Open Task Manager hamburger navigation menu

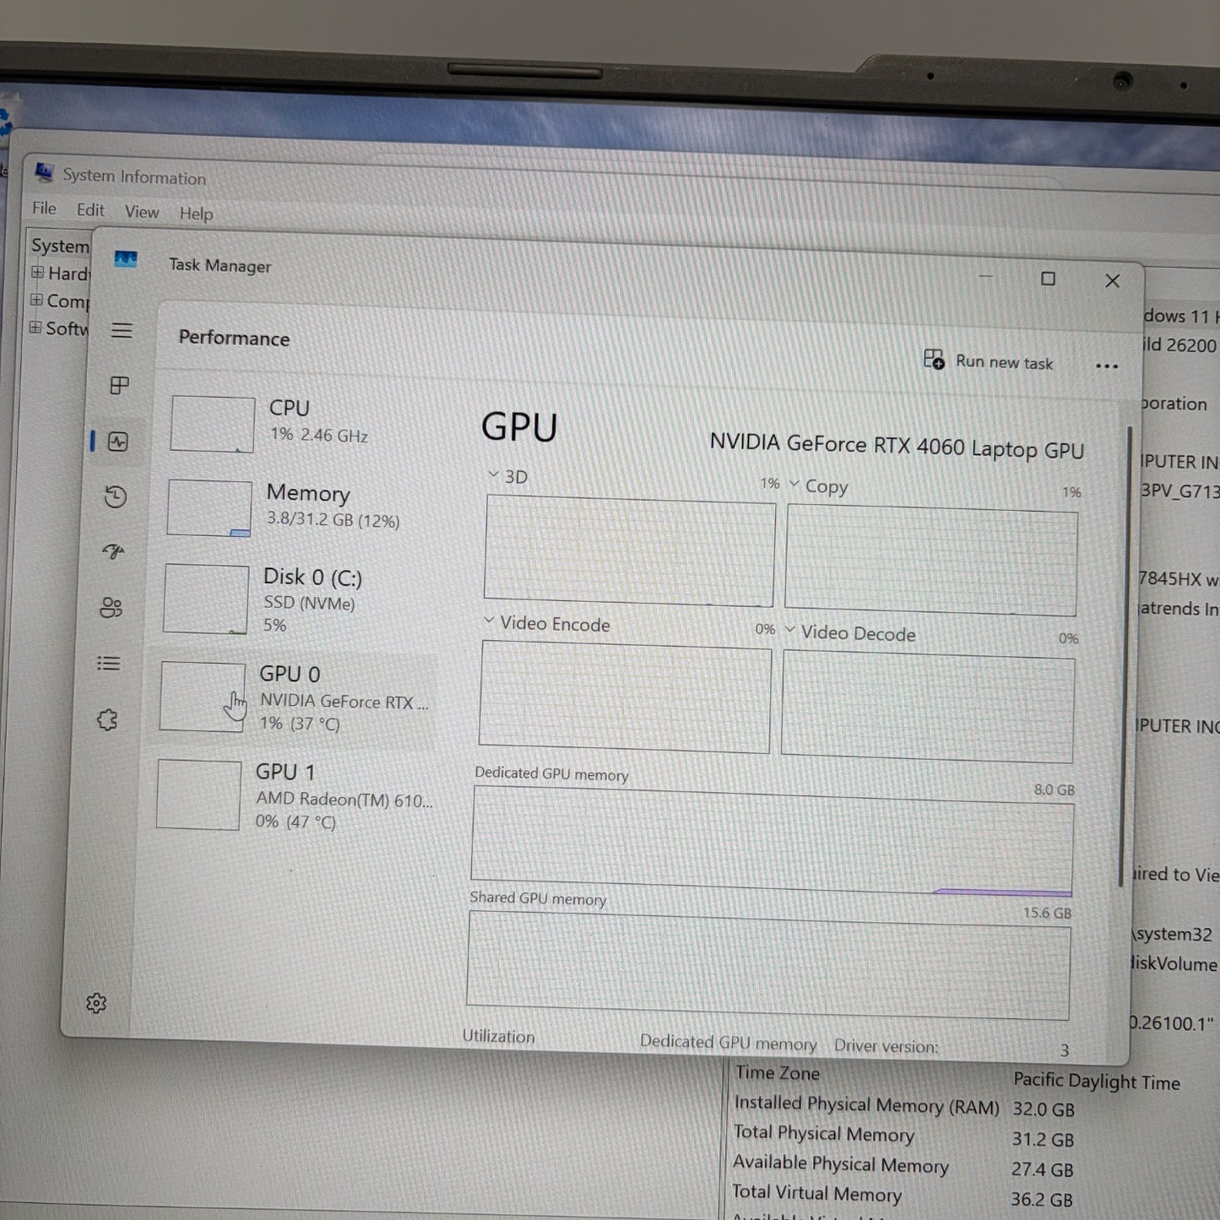pyautogui.click(x=122, y=330)
